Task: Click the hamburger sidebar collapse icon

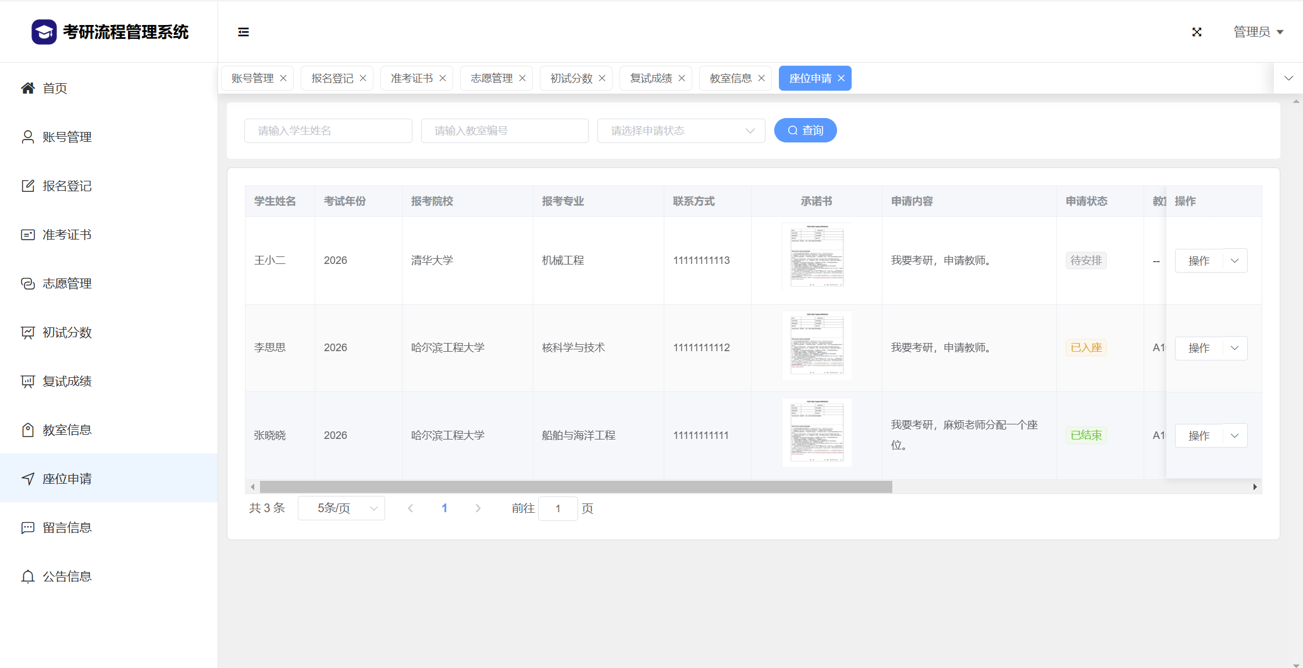Action: coord(243,32)
